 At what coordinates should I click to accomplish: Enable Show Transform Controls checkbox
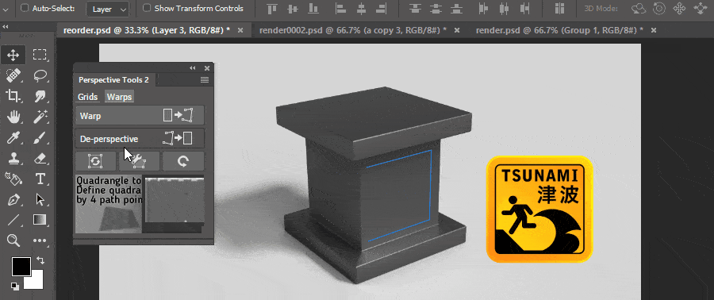[x=147, y=8]
